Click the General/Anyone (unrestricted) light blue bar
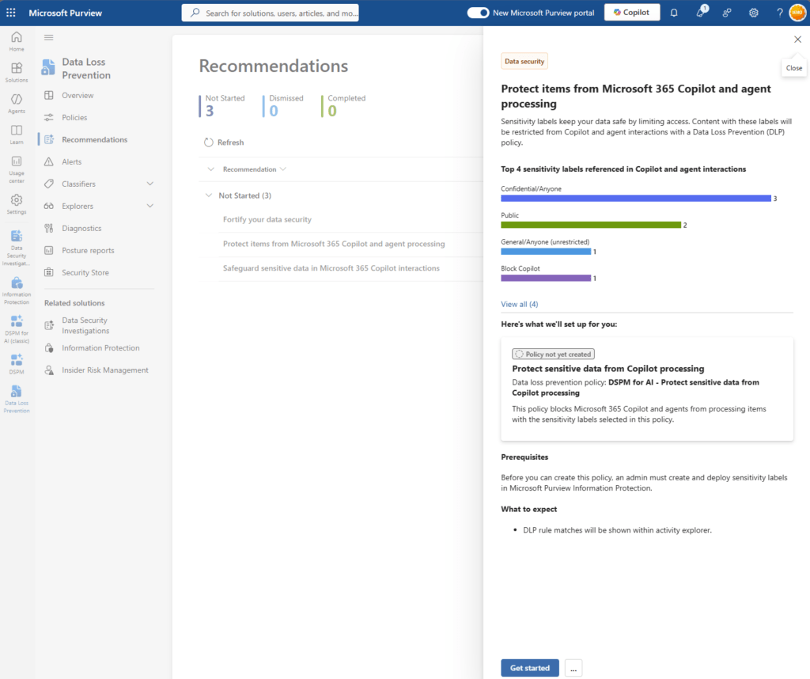Screen dimensions: 810x679 [546, 252]
